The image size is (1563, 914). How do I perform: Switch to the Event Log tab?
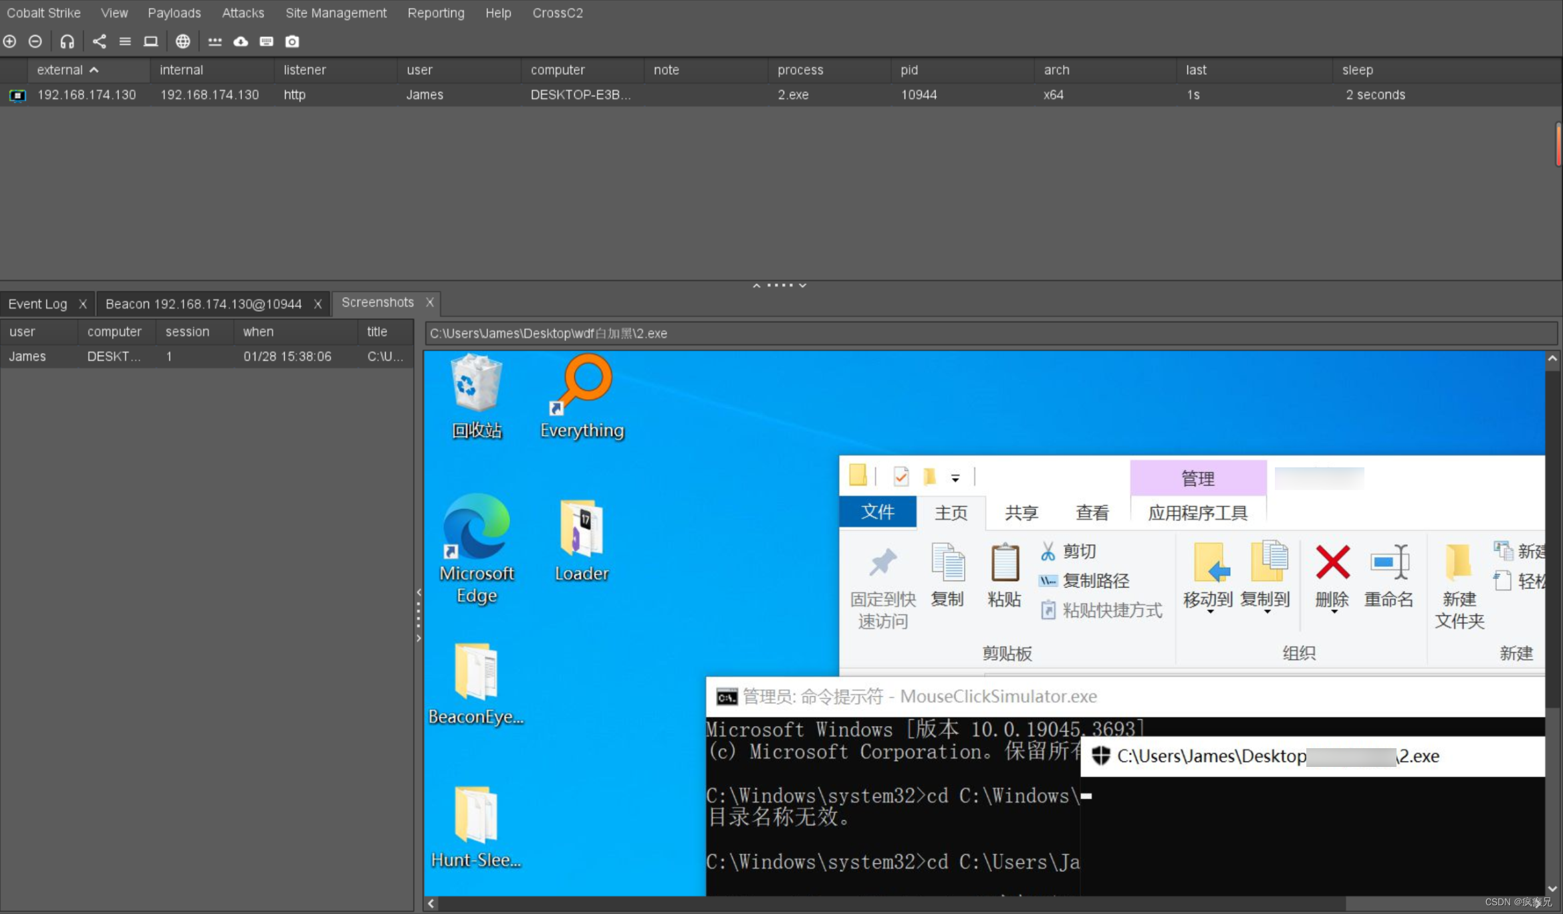39,302
